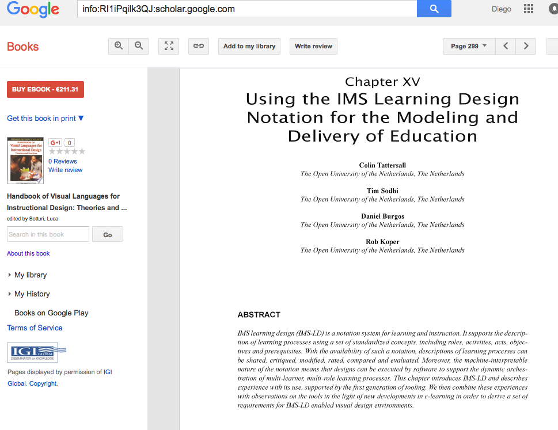This screenshot has width=558, height=430.
Task: Click the zoom in magnifier icon
Action: coord(119,46)
